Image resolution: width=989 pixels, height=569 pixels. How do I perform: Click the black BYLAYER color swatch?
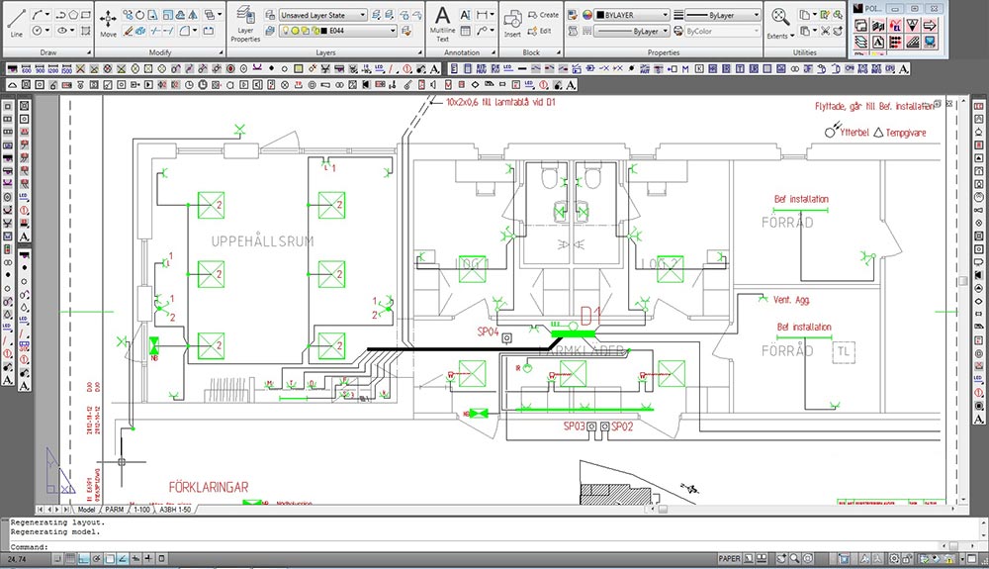pos(600,15)
